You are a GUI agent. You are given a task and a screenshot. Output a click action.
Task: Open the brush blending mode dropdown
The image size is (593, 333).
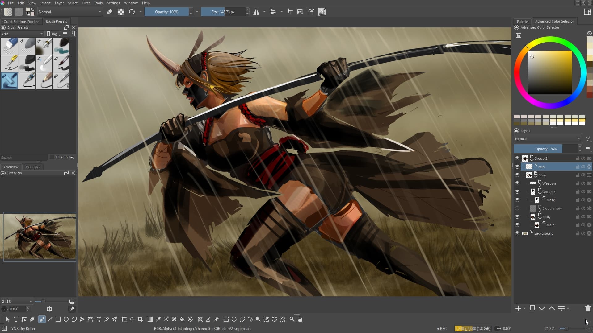tap(70, 12)
